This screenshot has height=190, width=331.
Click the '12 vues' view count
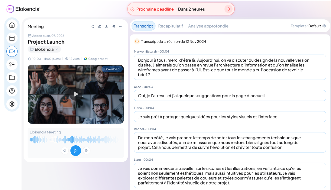(74, 59)
